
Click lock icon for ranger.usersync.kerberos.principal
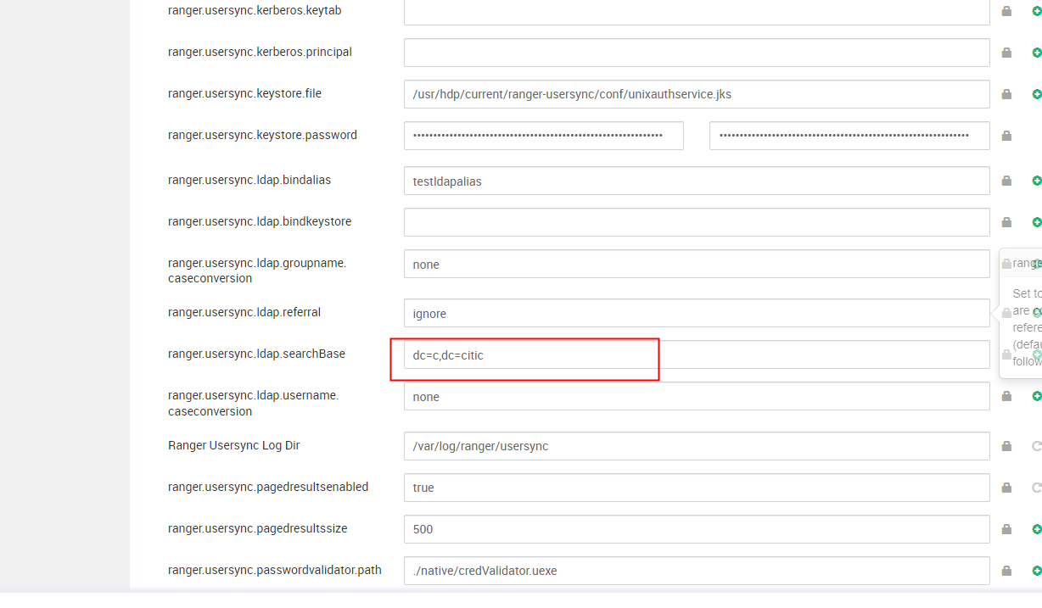[1006, 53]
